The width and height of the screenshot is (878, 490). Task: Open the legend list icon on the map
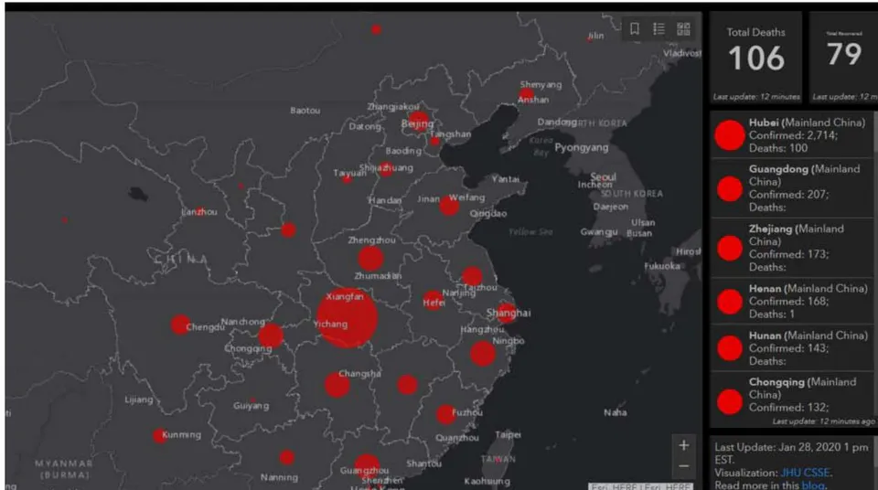point(659,28)
